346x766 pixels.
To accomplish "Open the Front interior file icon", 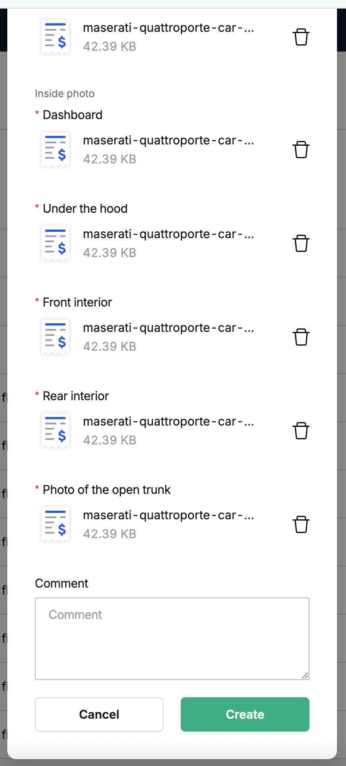I will point(55,337).
